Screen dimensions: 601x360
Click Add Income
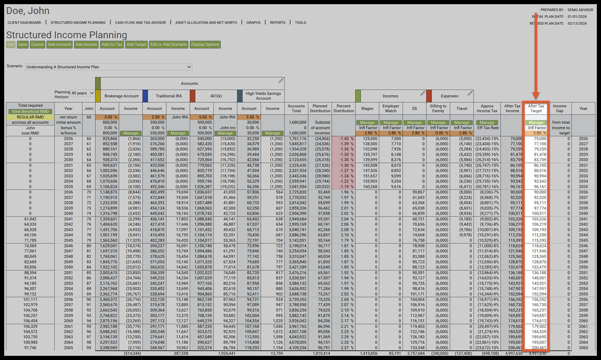tap(86, 44)
